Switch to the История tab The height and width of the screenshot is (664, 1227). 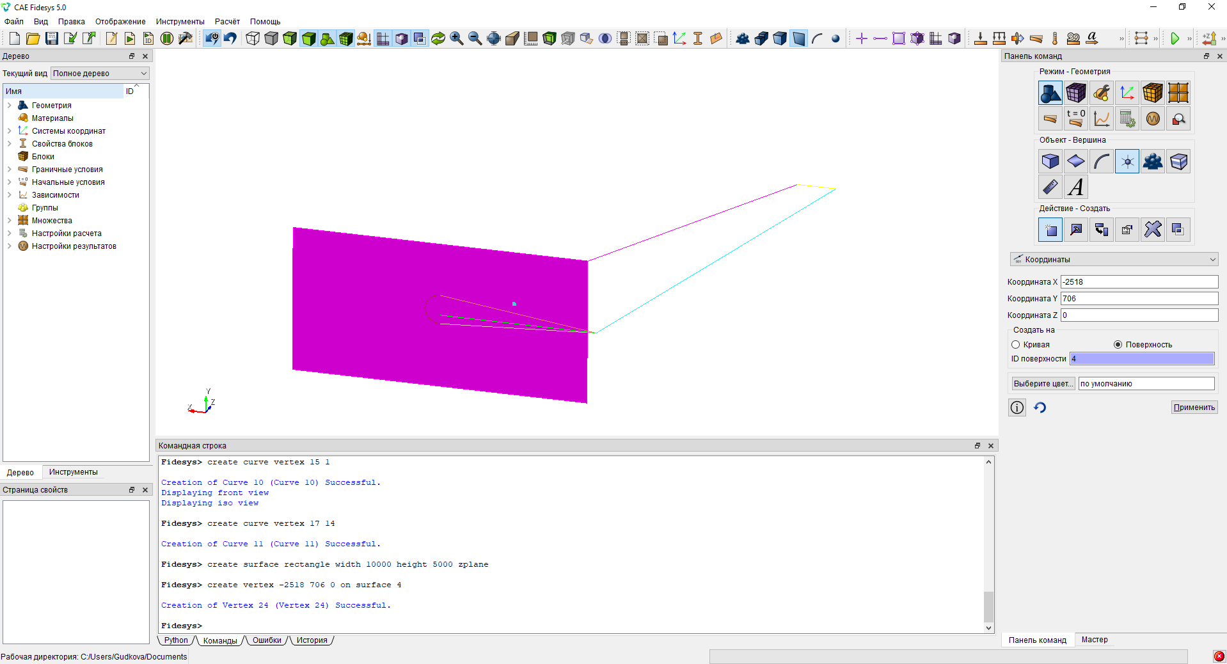[312, 640]
